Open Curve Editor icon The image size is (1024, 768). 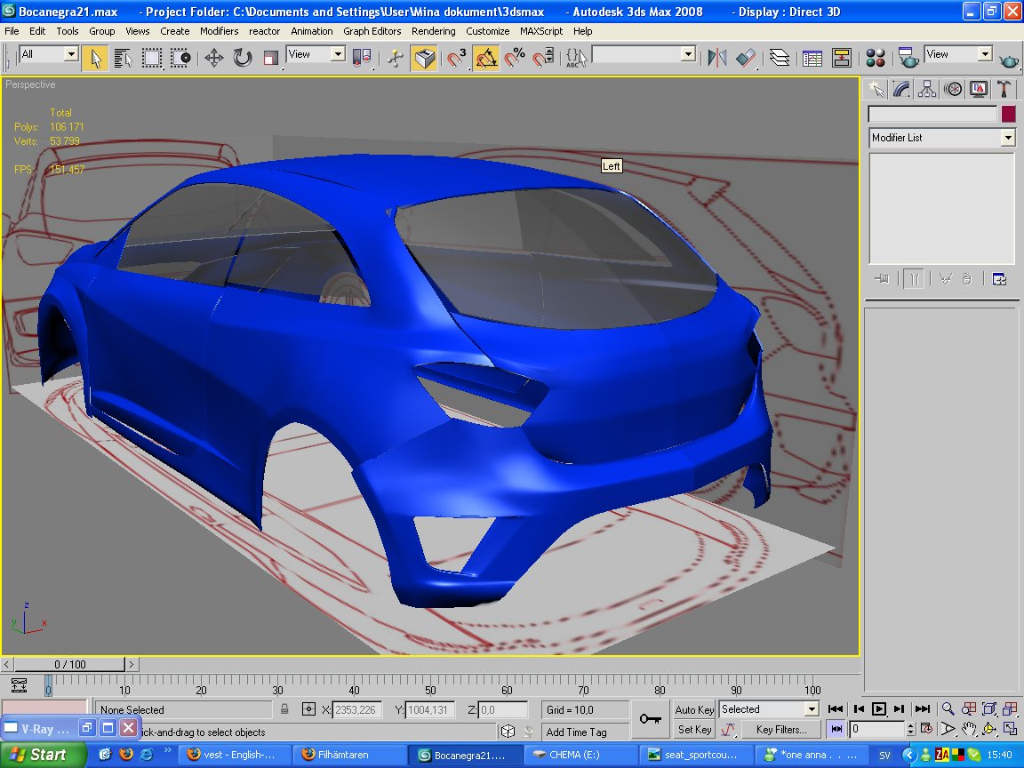(x=812, y=58)
